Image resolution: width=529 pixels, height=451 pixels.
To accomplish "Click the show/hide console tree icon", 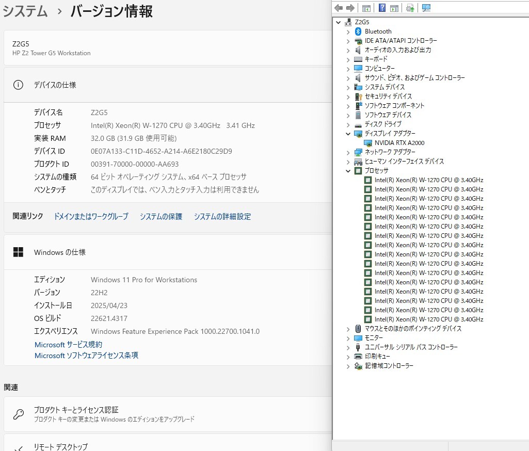I will click(366, 8).
